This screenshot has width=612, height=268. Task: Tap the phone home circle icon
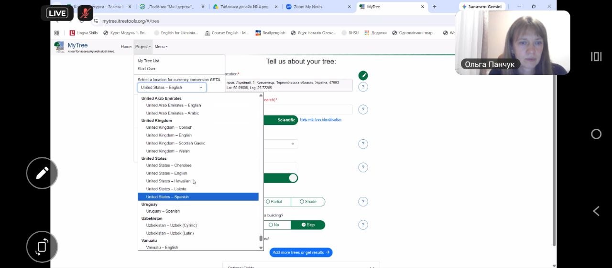click(x=596, y=134)
